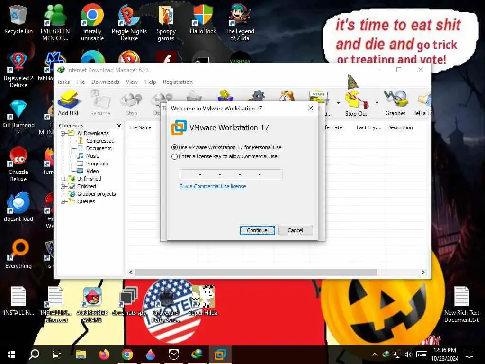The image size is (485, 364).
Task: Open the deez nuts spy desktop shortcut
Action: click(x=129, y=301)
